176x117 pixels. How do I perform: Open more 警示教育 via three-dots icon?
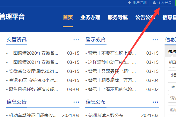point(155,40)
